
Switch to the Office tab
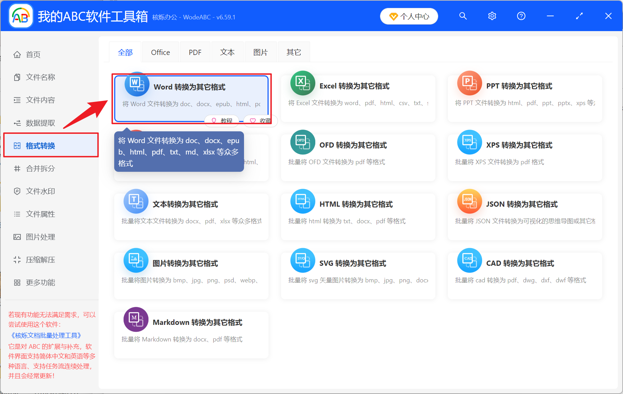[x=160, y=52]
